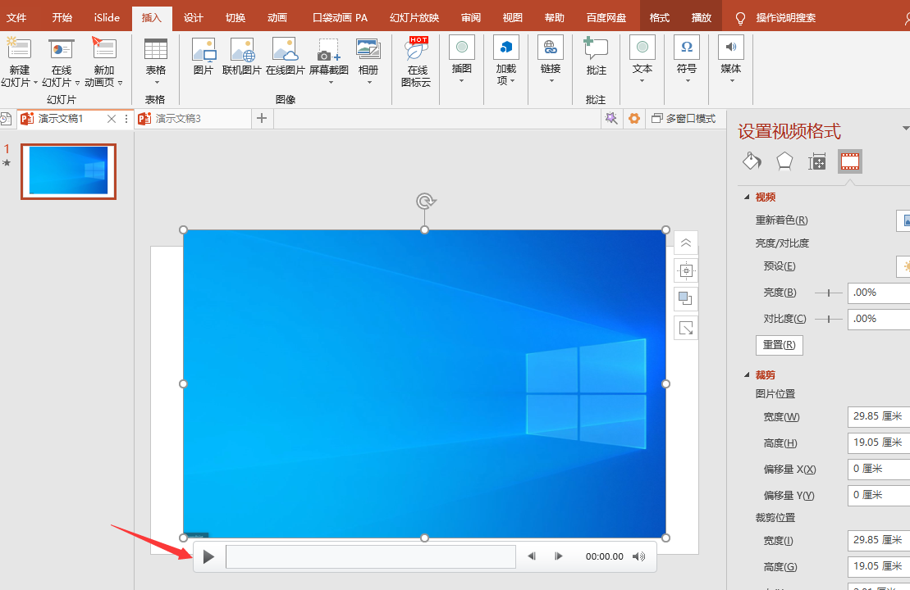Open the Links (链接) button
The height and width of the screenshot is (590, 910).
coord(550,60)
